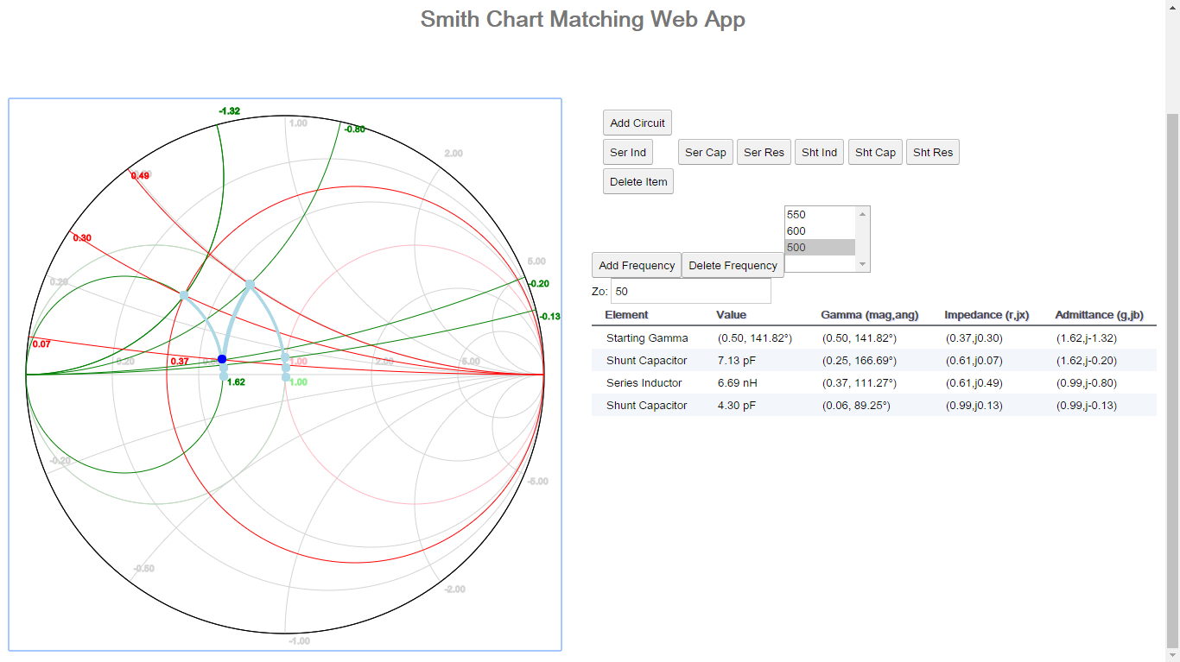Click admittance cell (1.62,j-0.20)
The width and height of the screenshot is (1180, 662).
click(x=1087, y=361)
